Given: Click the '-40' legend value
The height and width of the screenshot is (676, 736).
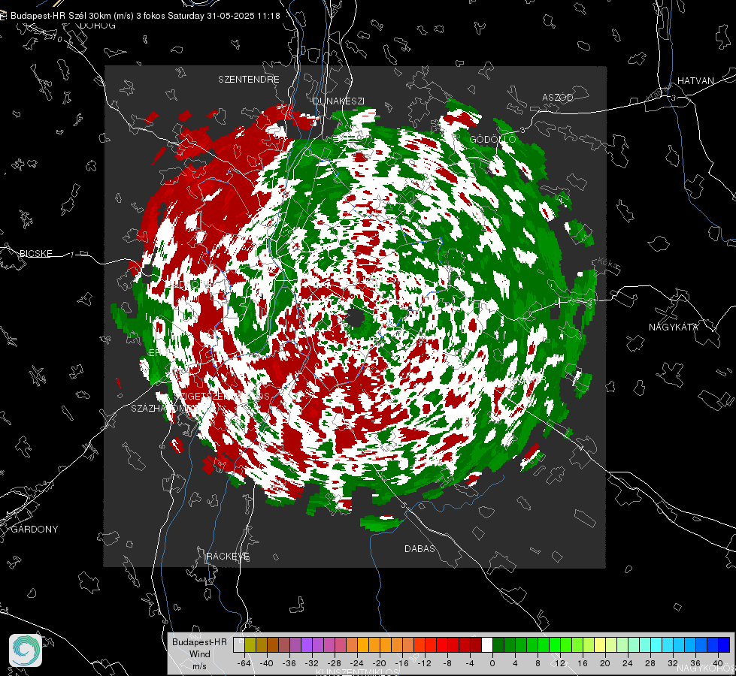Looking at the screenshot, I should [267, 663].
